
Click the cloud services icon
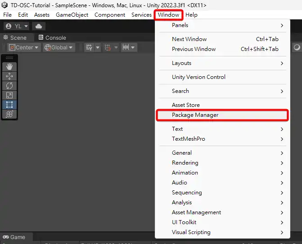(38, 26)
